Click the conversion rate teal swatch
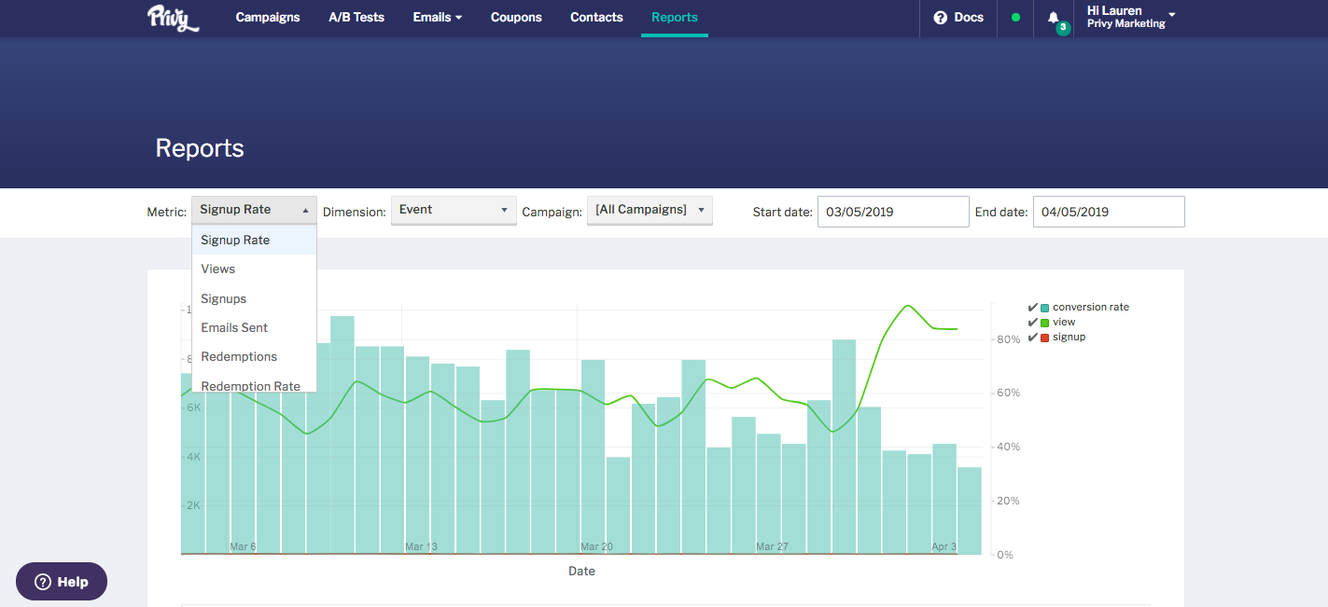The image size is (1328, 607). click(x=1045, y=308)
